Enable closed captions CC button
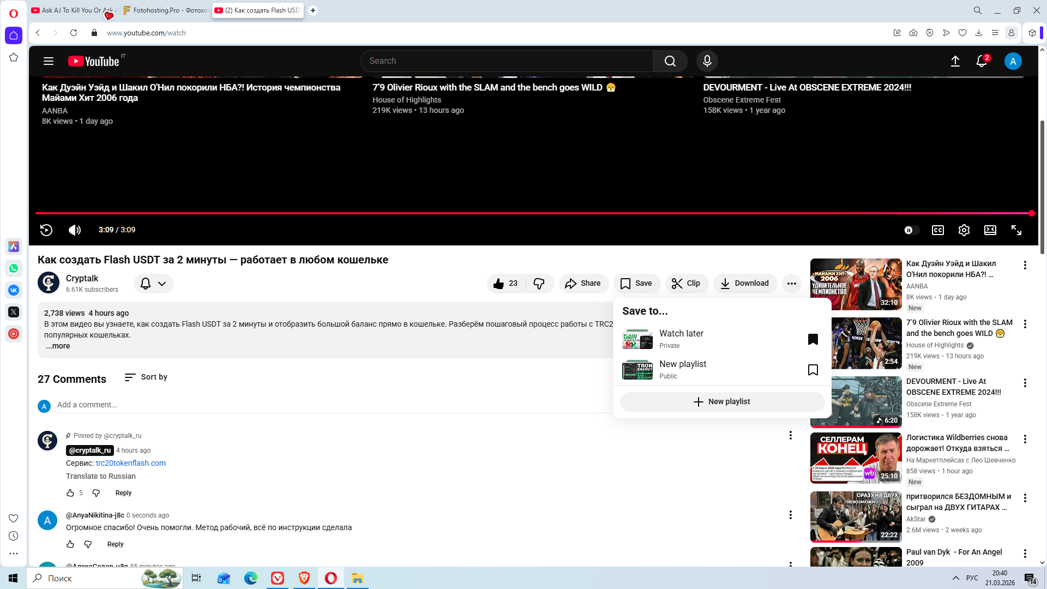 (937, 230)
